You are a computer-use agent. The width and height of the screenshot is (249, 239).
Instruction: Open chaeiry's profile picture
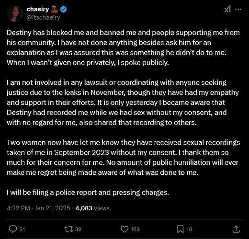coord(15,13)
